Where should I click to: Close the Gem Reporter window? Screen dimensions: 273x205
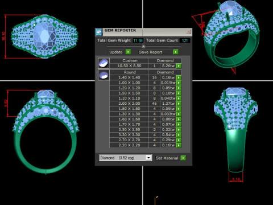[188, 31]
